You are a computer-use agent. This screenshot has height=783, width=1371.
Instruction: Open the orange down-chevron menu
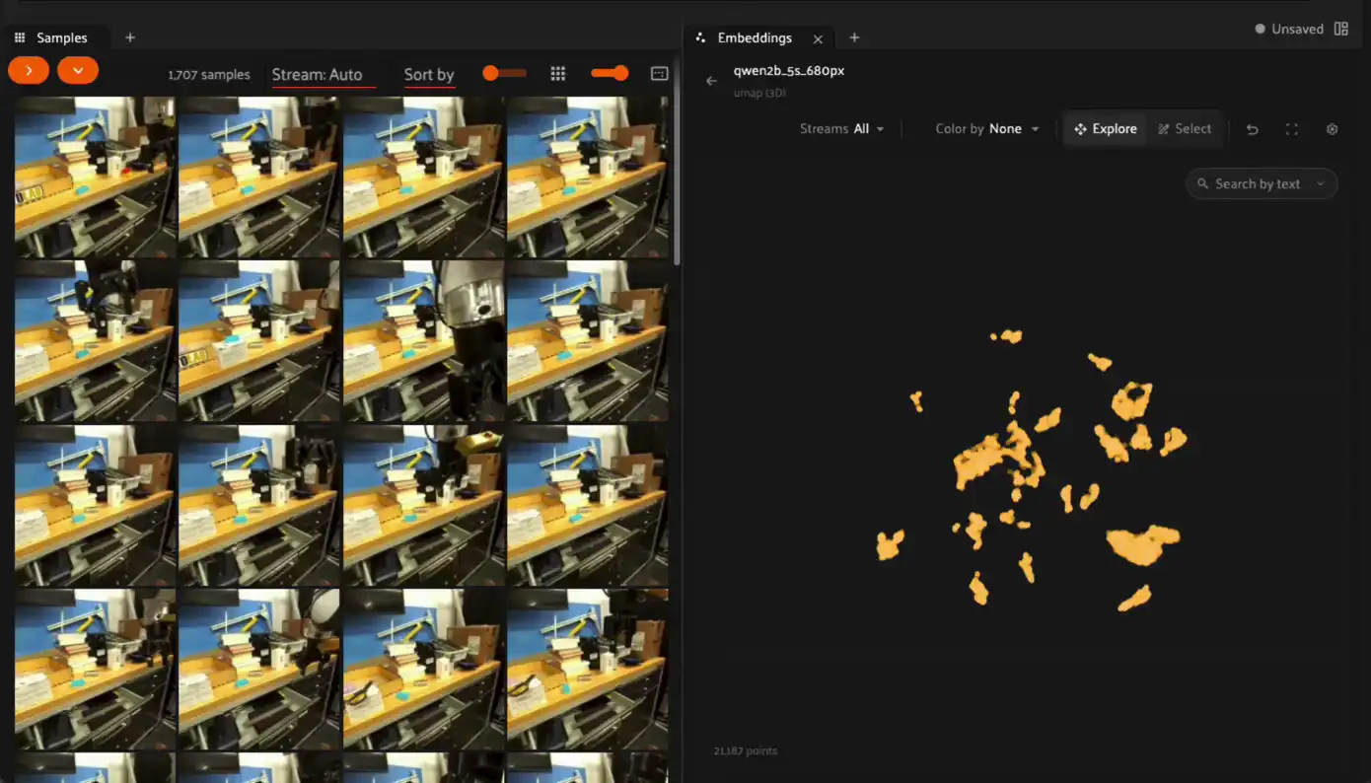78,71
